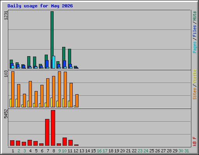This screenshot has width=199, height=155.
Task: Click day 27 on the x-axis
Action: point(163,151)
